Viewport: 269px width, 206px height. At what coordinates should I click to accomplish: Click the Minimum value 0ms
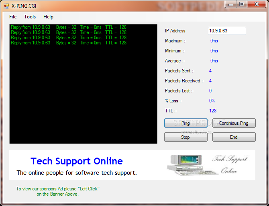click(x=214, y=51)
